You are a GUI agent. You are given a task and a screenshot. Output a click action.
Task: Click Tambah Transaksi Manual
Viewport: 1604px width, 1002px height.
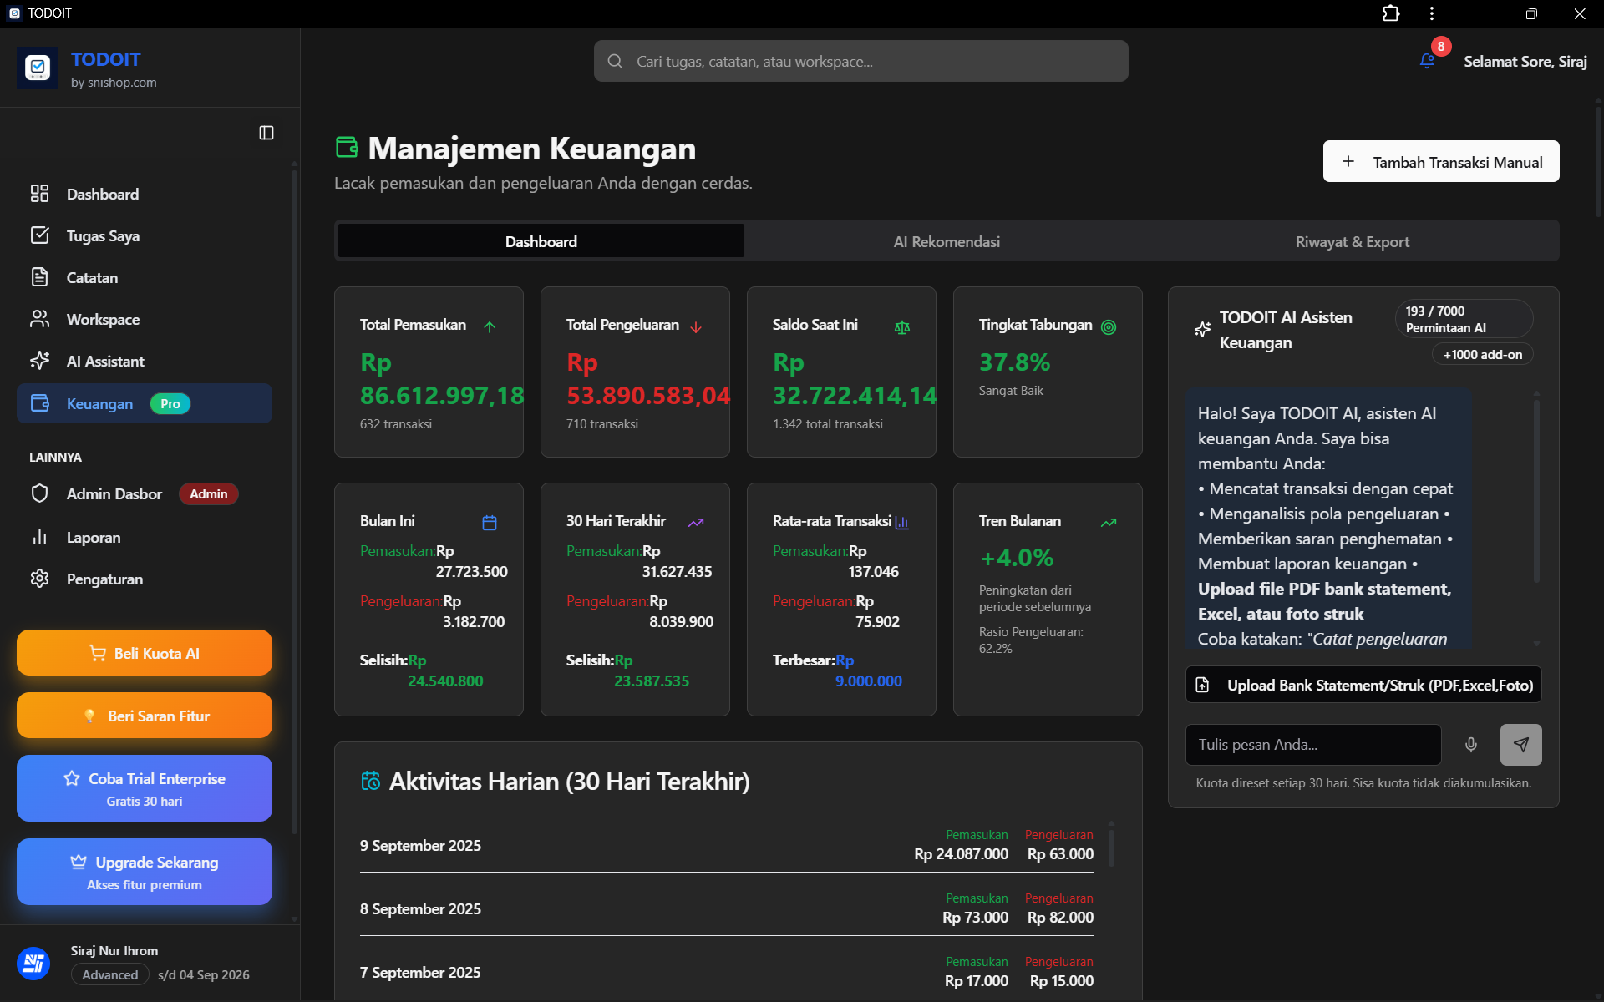[1441, 161]
